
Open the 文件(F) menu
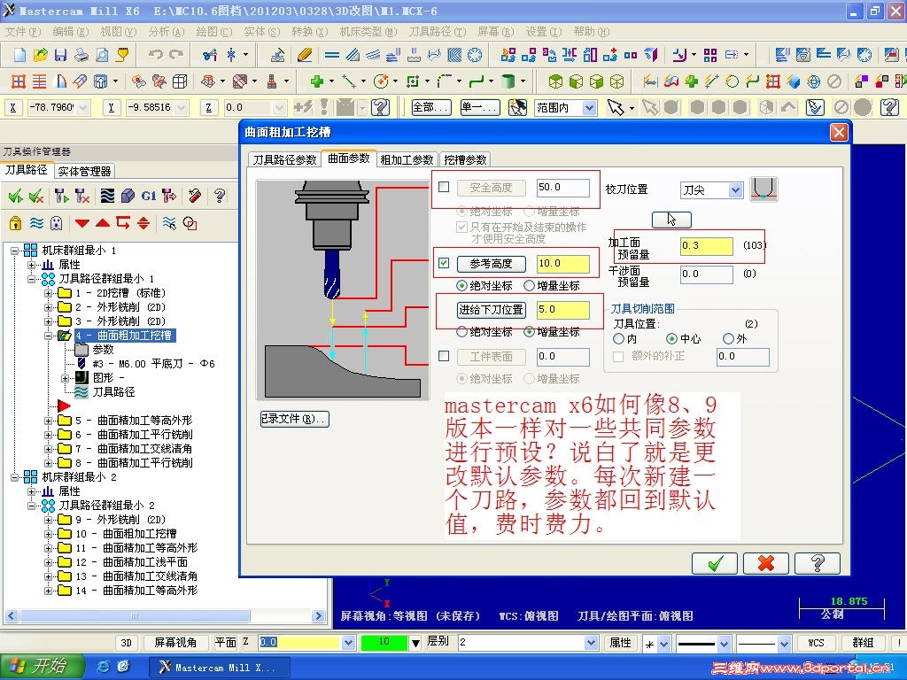tap(22, 32)
